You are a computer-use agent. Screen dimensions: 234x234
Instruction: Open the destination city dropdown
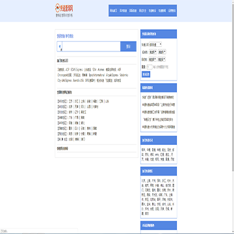[161, 59]
